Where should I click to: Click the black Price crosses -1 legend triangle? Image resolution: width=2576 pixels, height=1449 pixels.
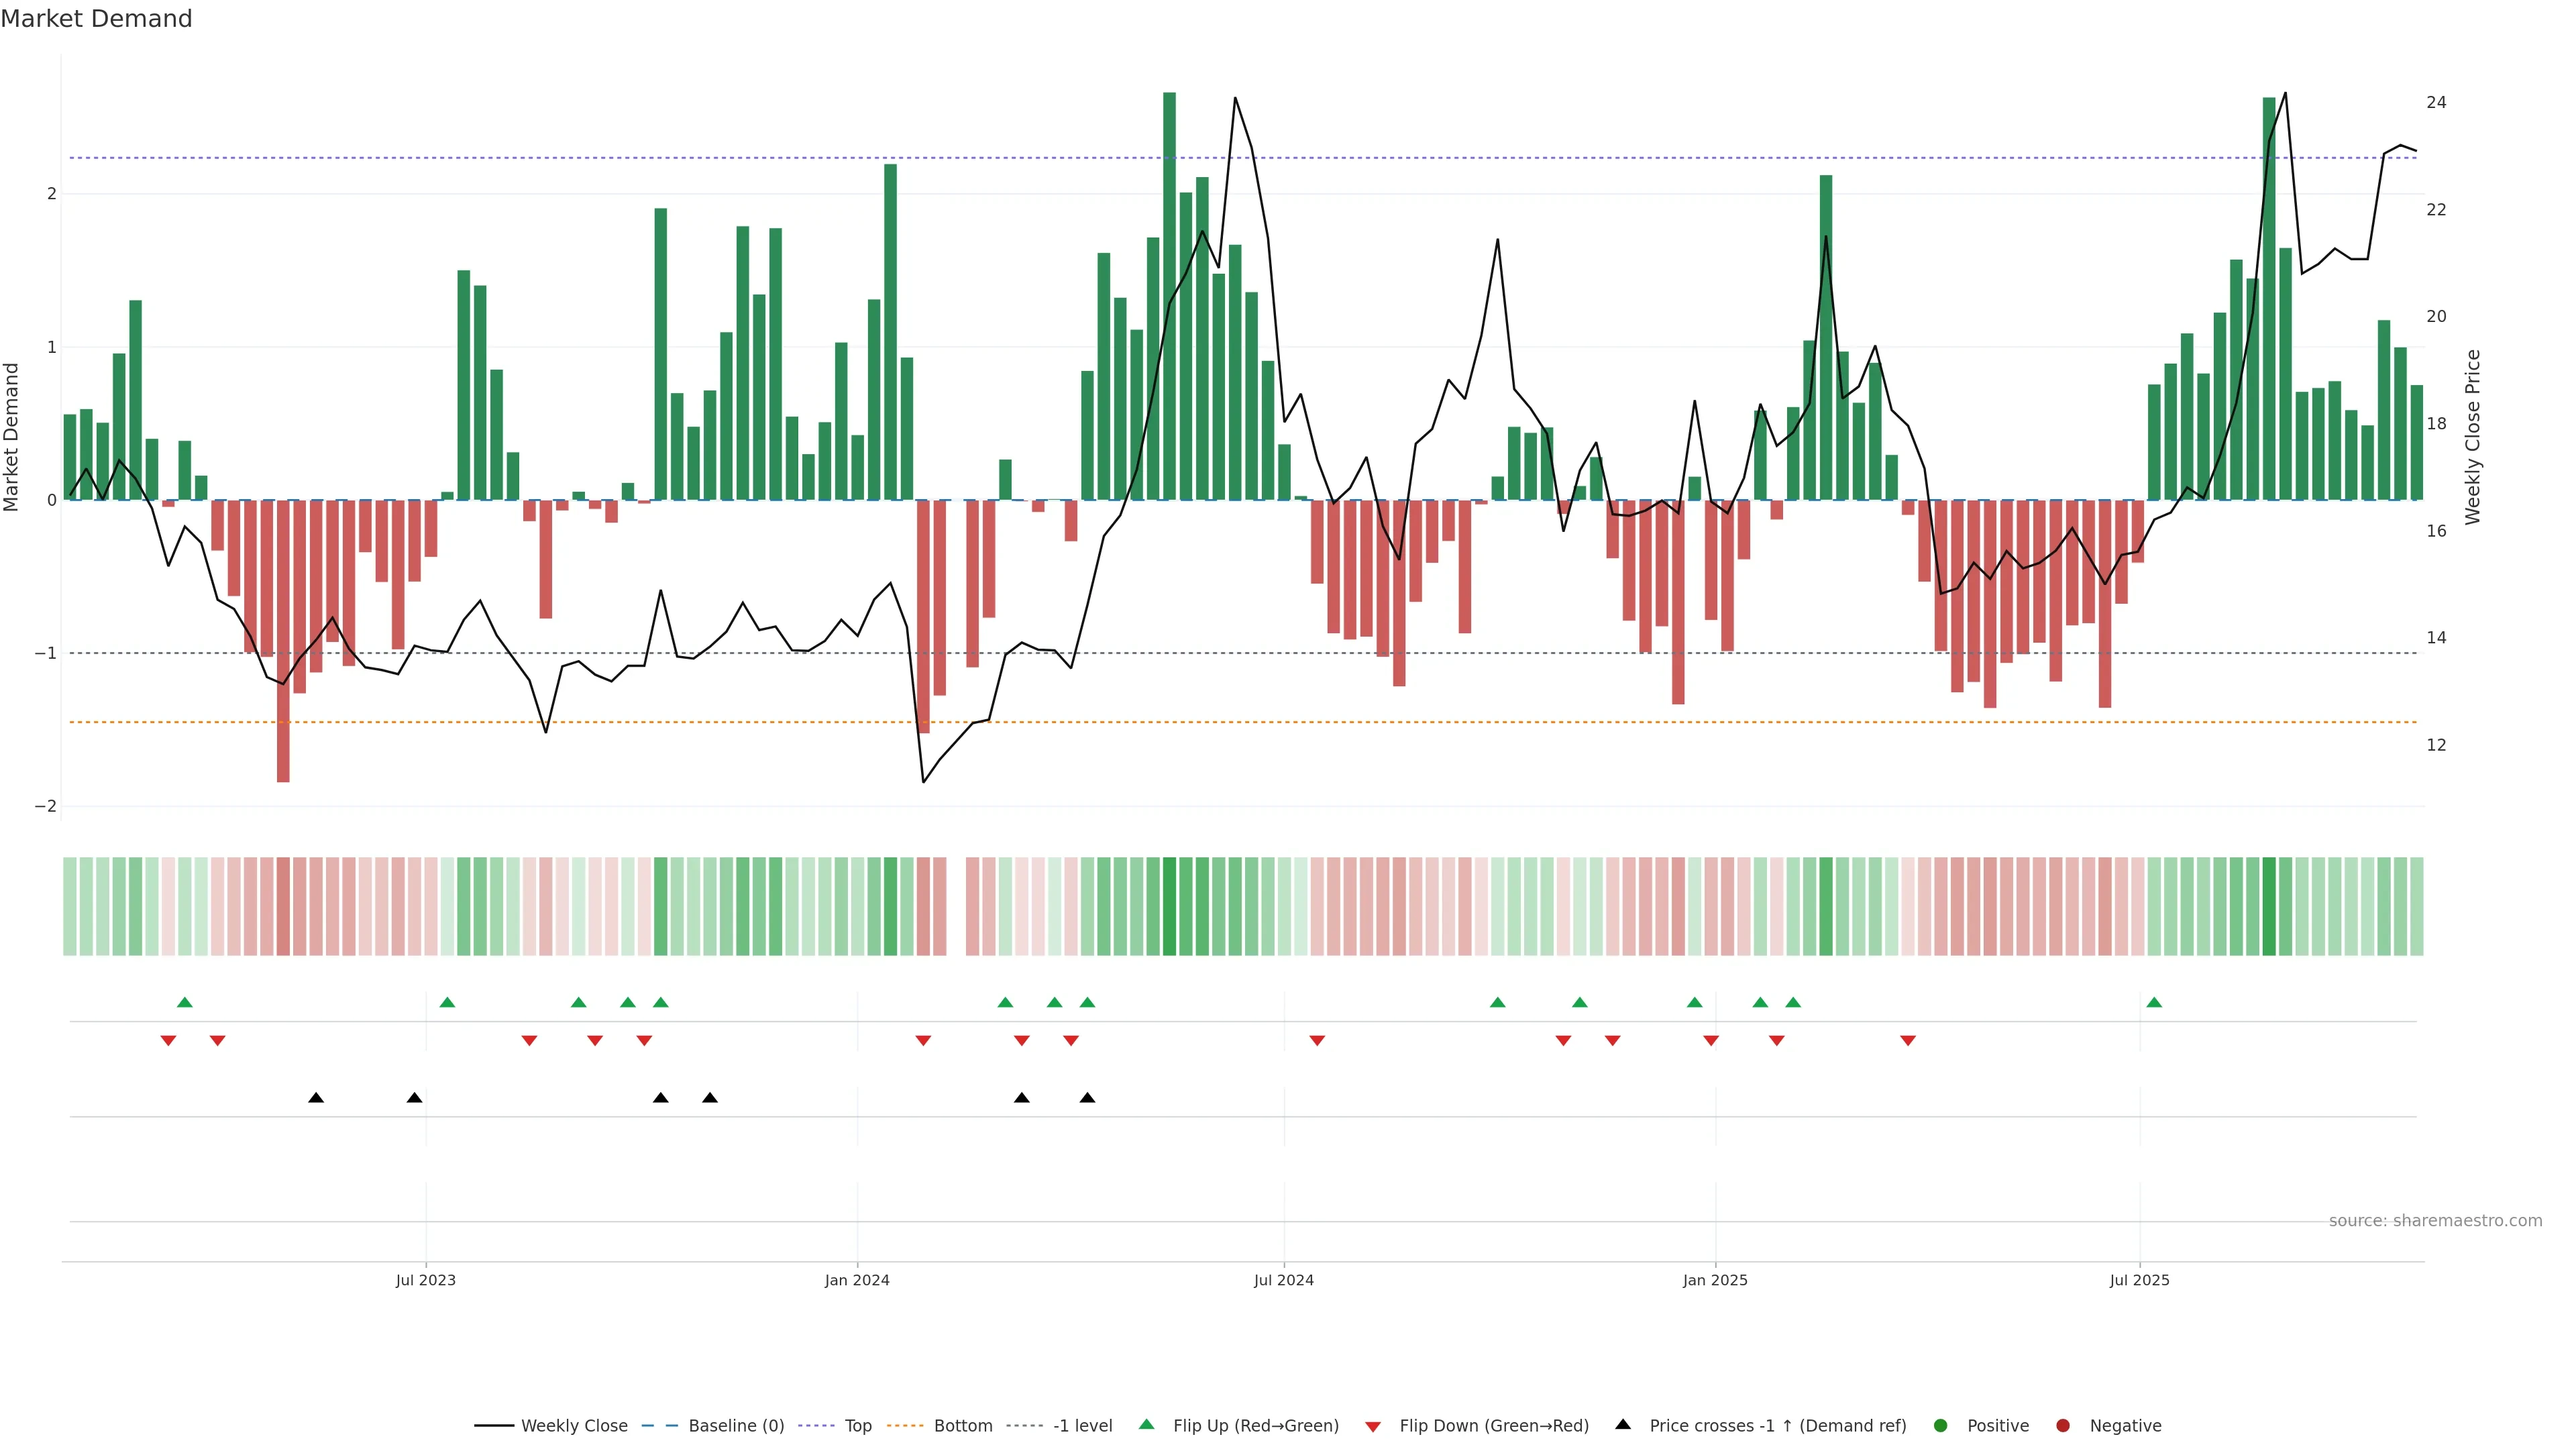click(1623, 1425)
